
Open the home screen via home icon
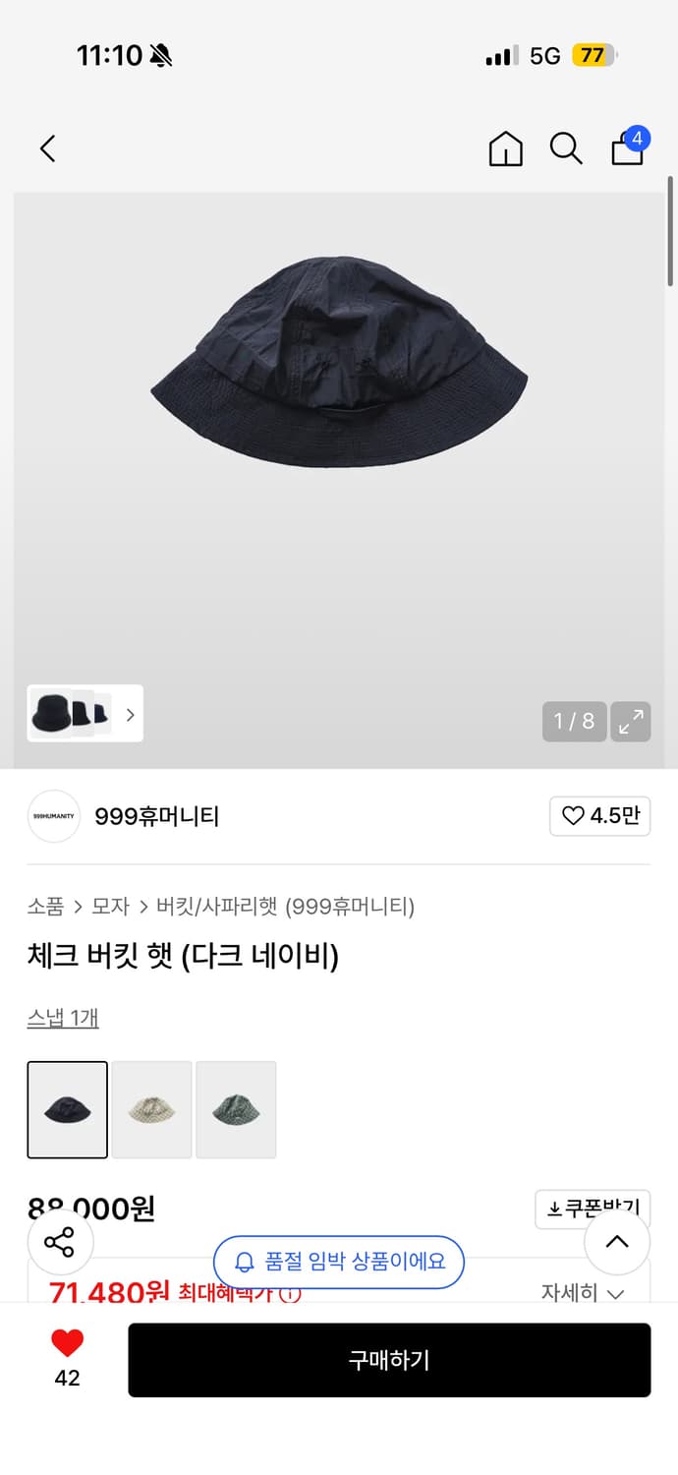click(505, 149)
